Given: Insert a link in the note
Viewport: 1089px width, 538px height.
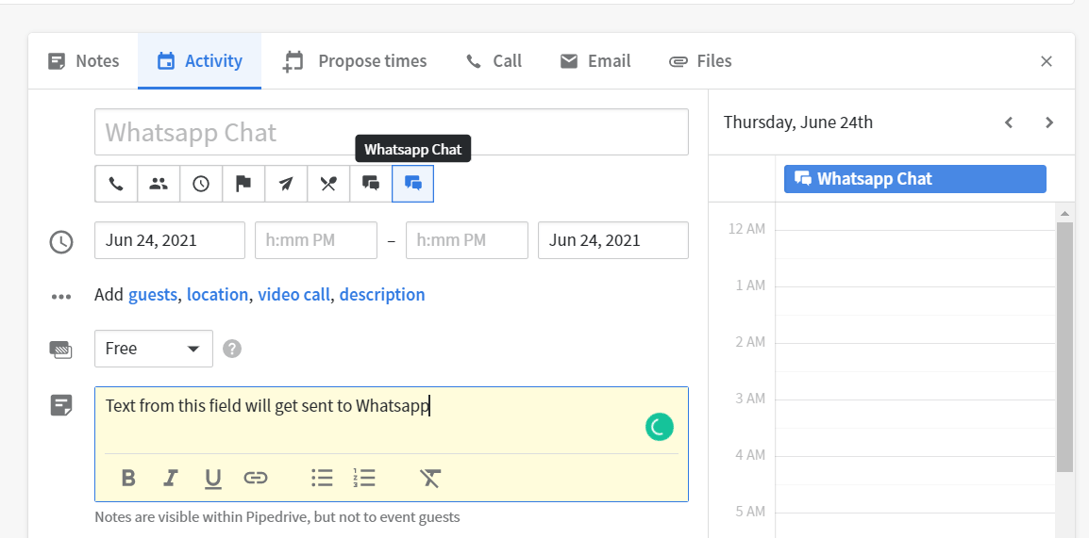Looking at the screenshot, I should coord(256,478).
